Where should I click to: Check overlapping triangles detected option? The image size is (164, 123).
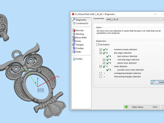pyautogui.click(x=101, y=73)
